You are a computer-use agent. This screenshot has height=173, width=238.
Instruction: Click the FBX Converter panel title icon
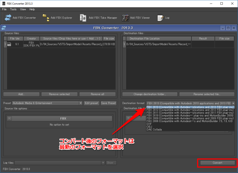pos(4,28)
